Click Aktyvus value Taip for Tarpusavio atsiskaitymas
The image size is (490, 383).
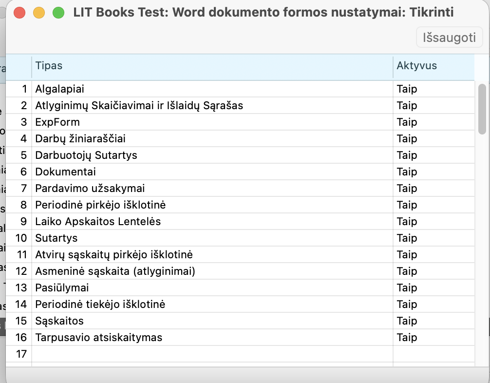coord(434,338)
